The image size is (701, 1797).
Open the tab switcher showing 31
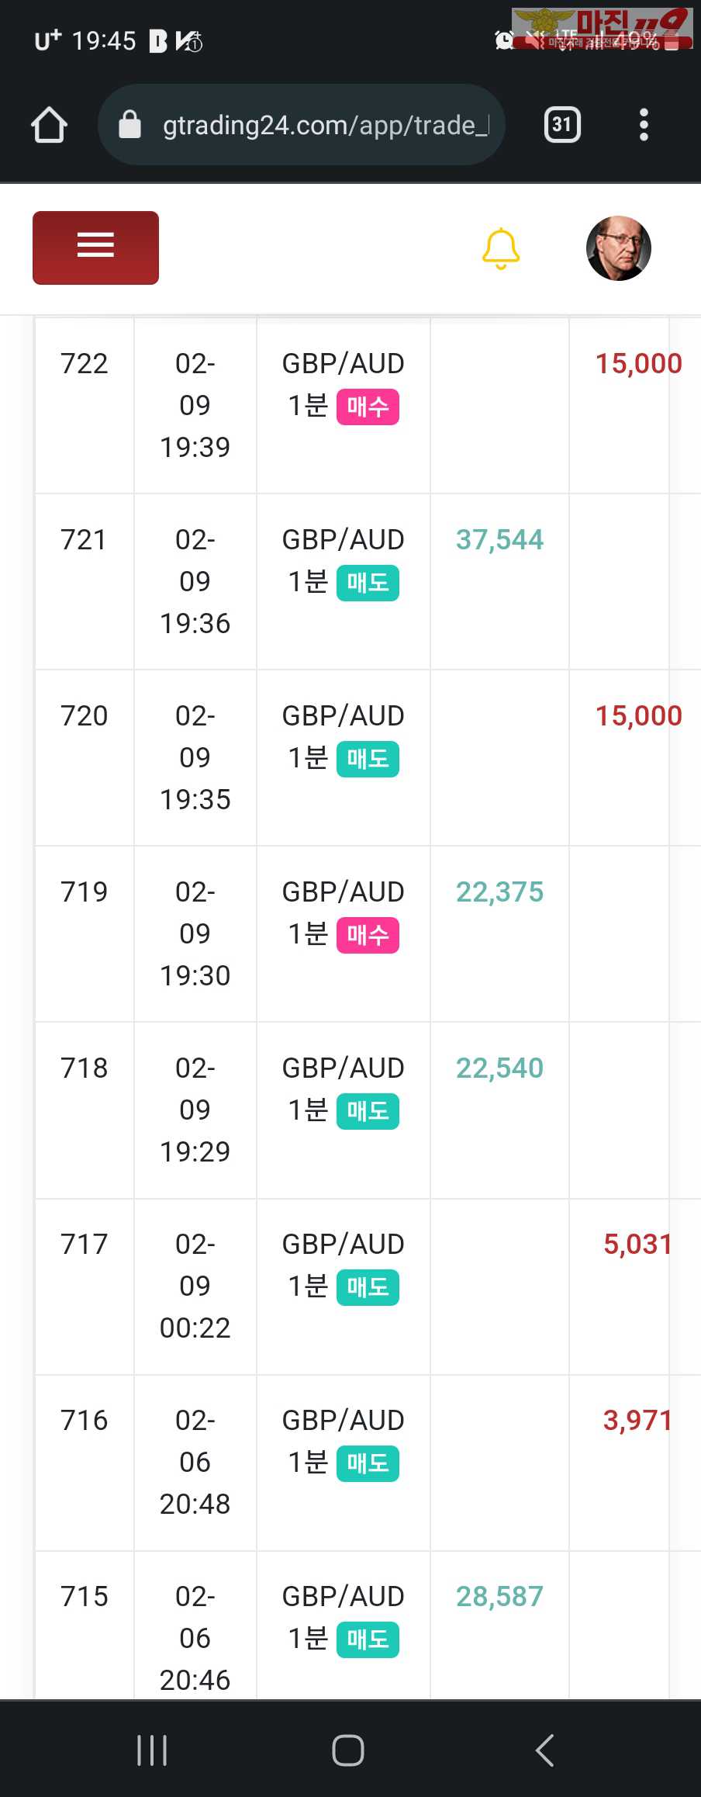tap(562, 125)
